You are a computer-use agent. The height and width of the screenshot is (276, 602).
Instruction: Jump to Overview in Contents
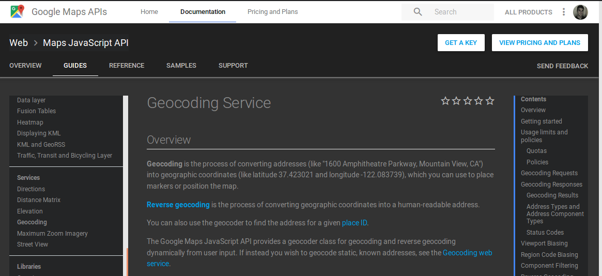click(533, 110)
